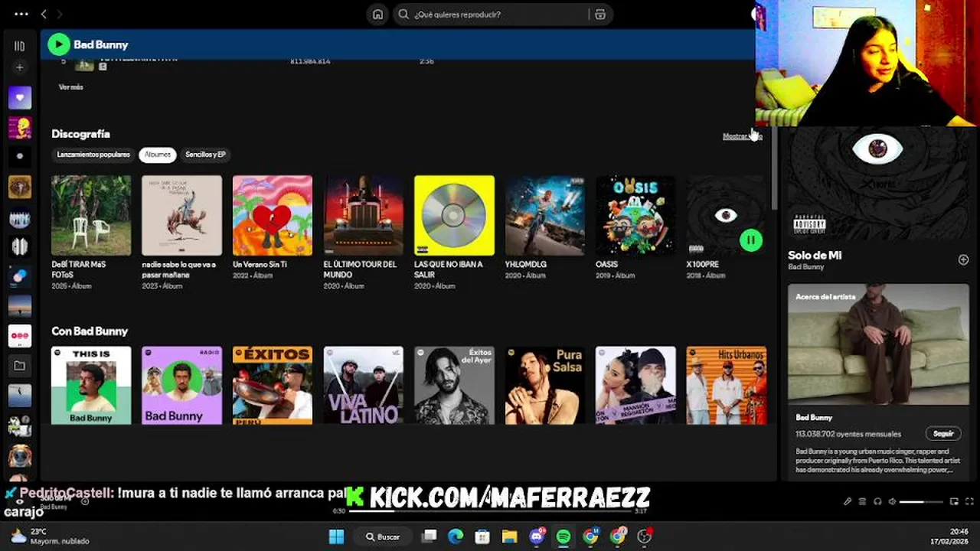This screenshot has width=980, height=551.
Task: Click the 'Un Verano Sin Ti' title text
Action: click(x=260, y=264)
